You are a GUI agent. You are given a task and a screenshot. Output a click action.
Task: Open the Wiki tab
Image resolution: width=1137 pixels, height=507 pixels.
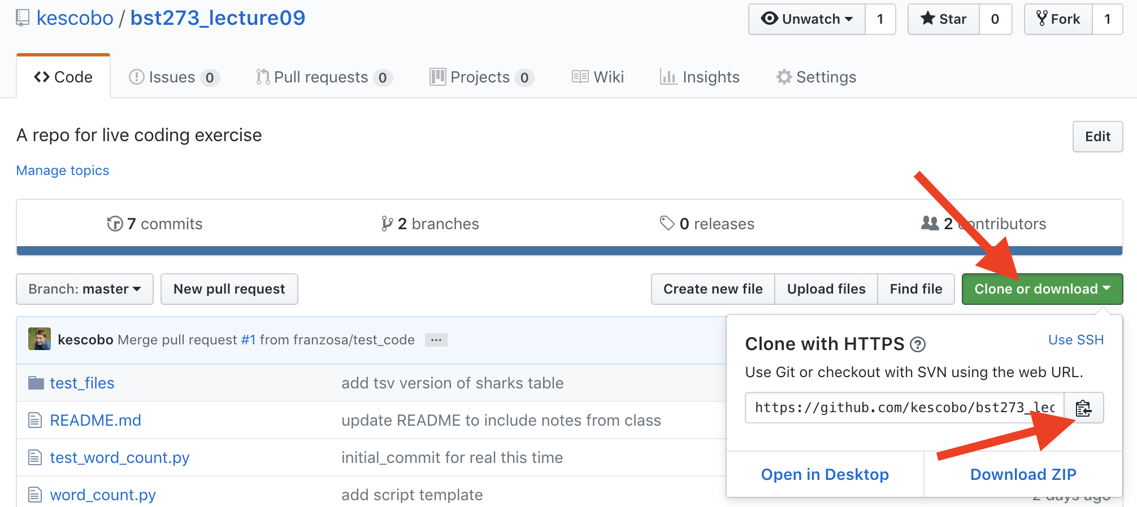(598, 77)
